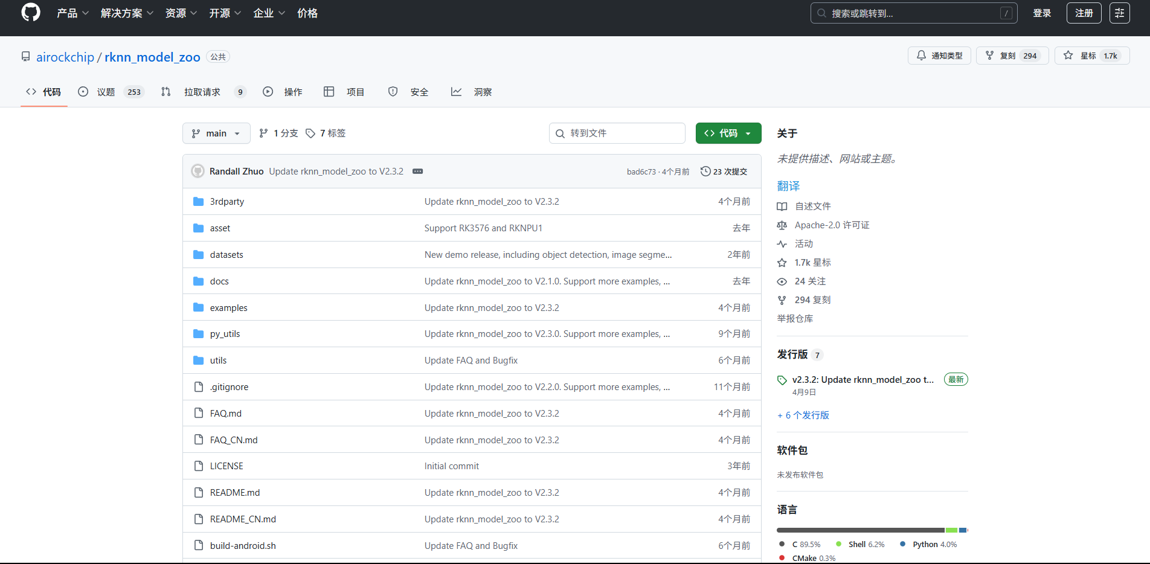The width and height of the screenshot is (1150, 564).
Task: Click the Sign up button
Action: click(1084, 13)
